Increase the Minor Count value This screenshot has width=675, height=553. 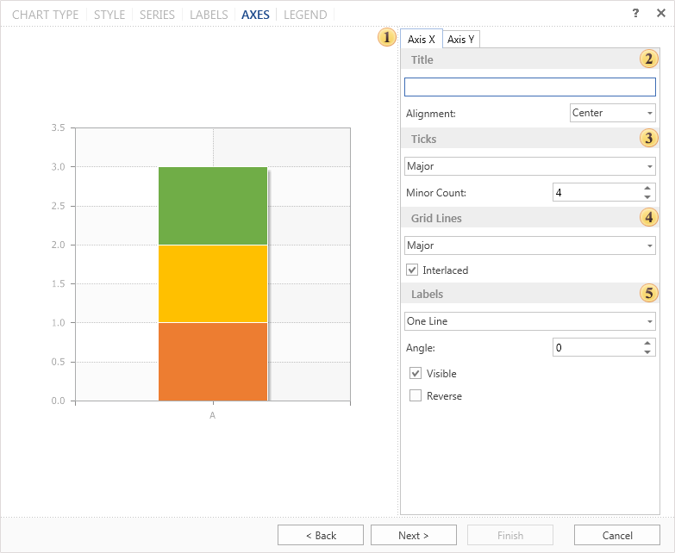tap(648, 188)
